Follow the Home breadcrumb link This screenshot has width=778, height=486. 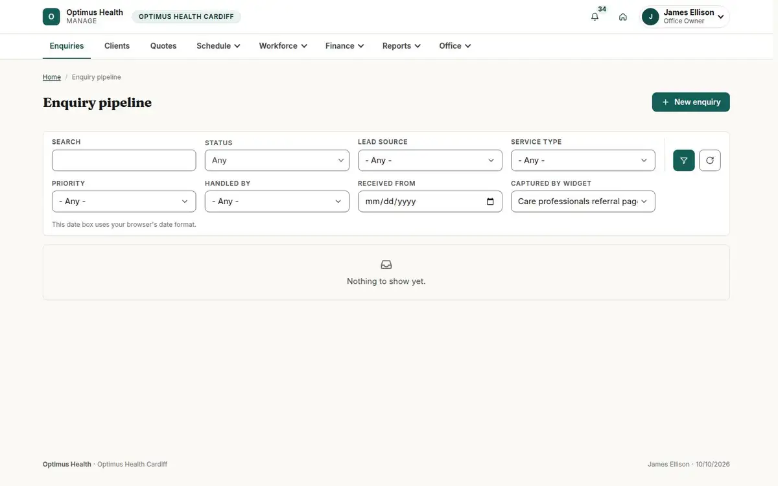tap(52, 77)
